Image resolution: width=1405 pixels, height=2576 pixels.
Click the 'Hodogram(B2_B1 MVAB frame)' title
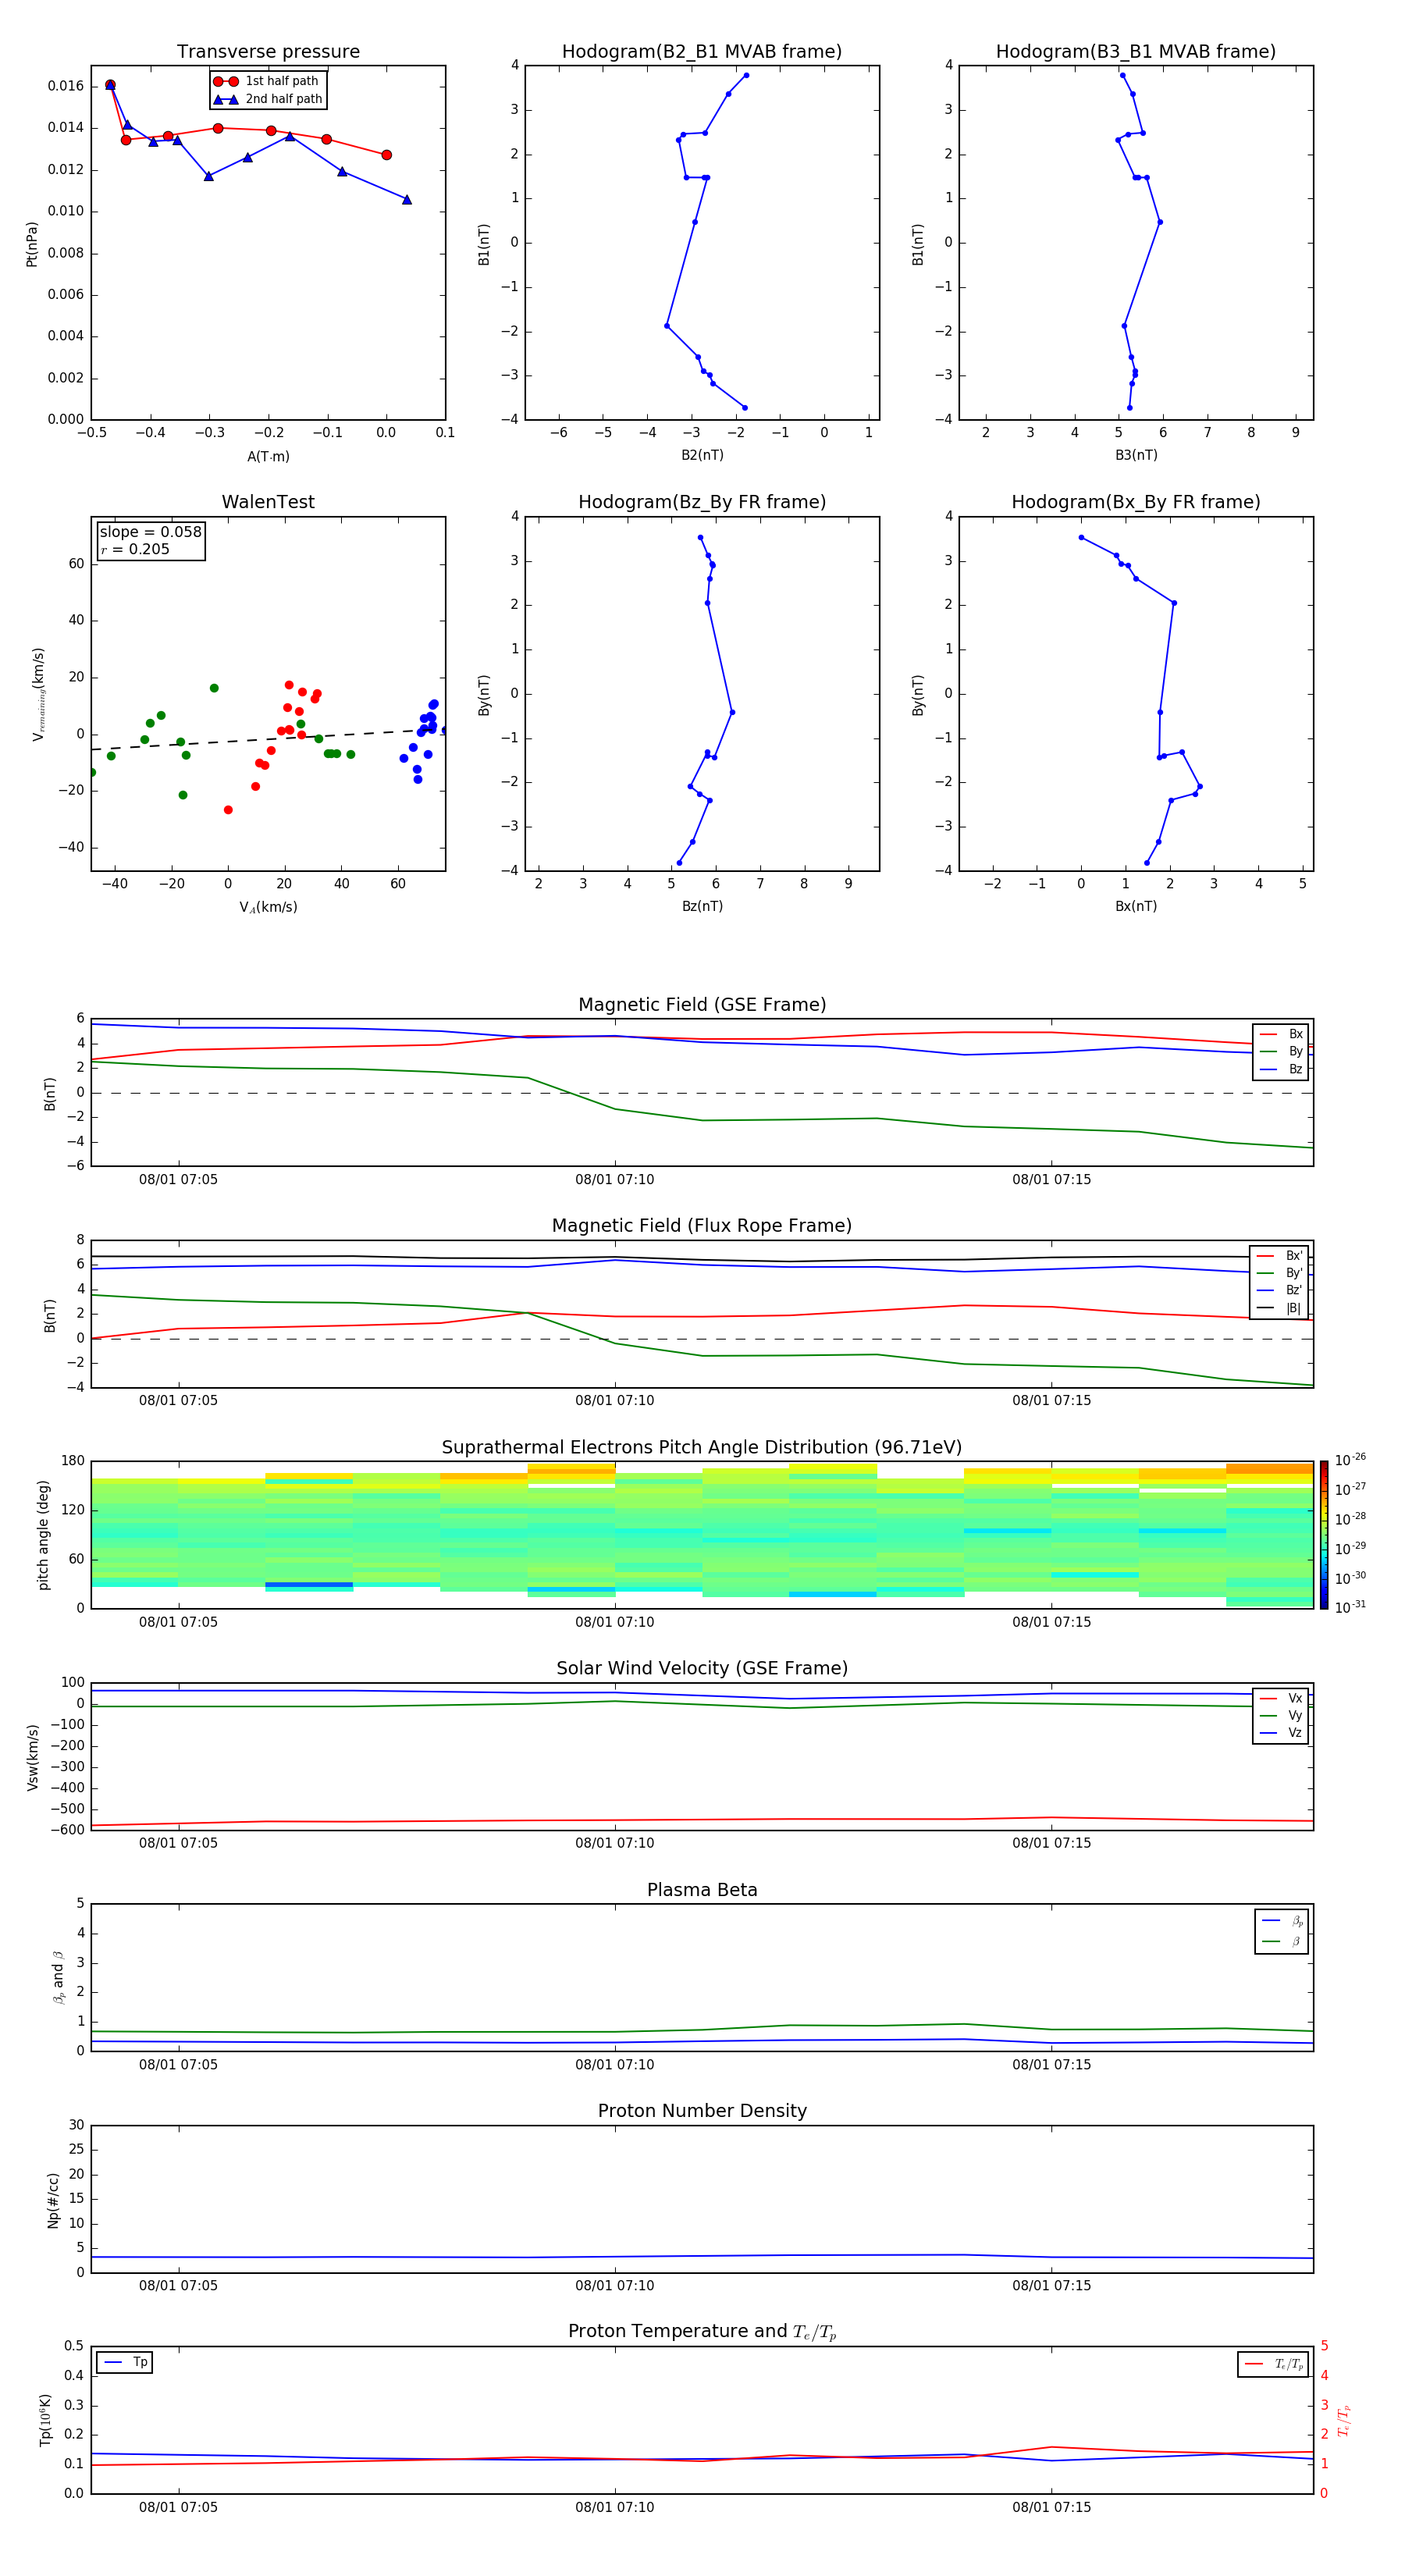coord(702,52)
